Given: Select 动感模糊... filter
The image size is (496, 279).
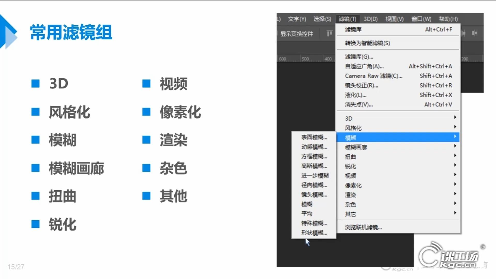Looking at the screenshot, I should tap(314, 147).
